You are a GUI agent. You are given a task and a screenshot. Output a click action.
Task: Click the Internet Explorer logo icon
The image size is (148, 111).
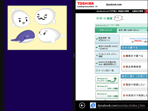click(x=93, y=105)
